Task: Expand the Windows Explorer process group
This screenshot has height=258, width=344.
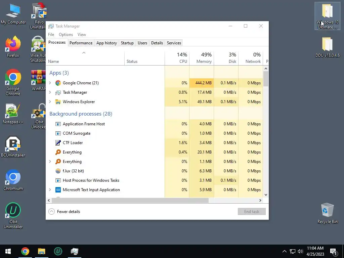Action: (x=50, y=102)
